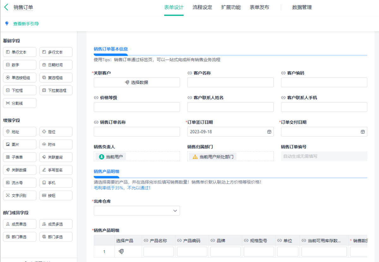Click the 增强字段 group heading
The width and height of the screenshot is (379, 262).
coord(12,120)
